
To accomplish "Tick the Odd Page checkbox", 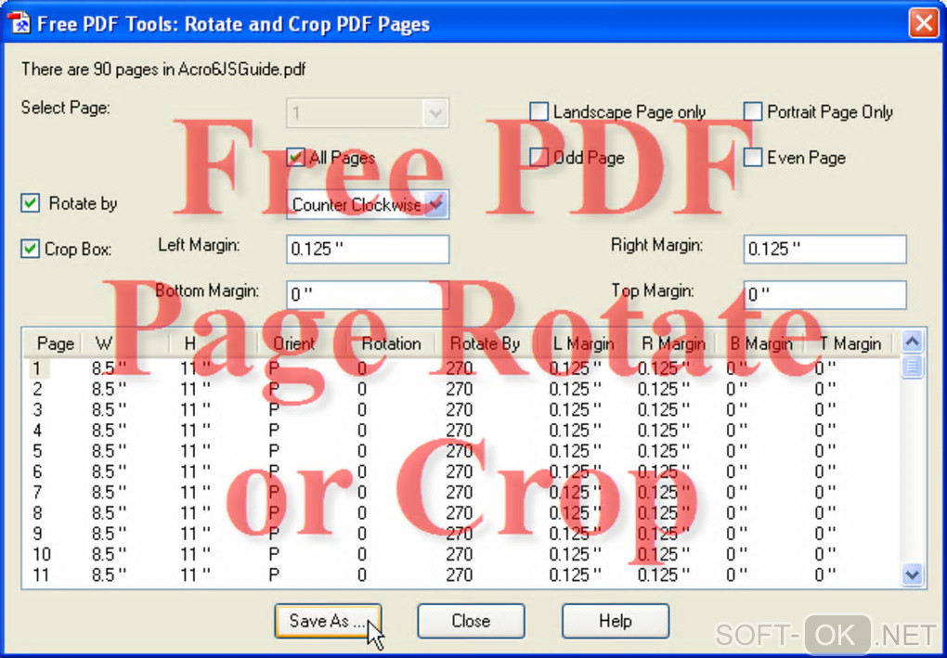I will pos(538,158).
